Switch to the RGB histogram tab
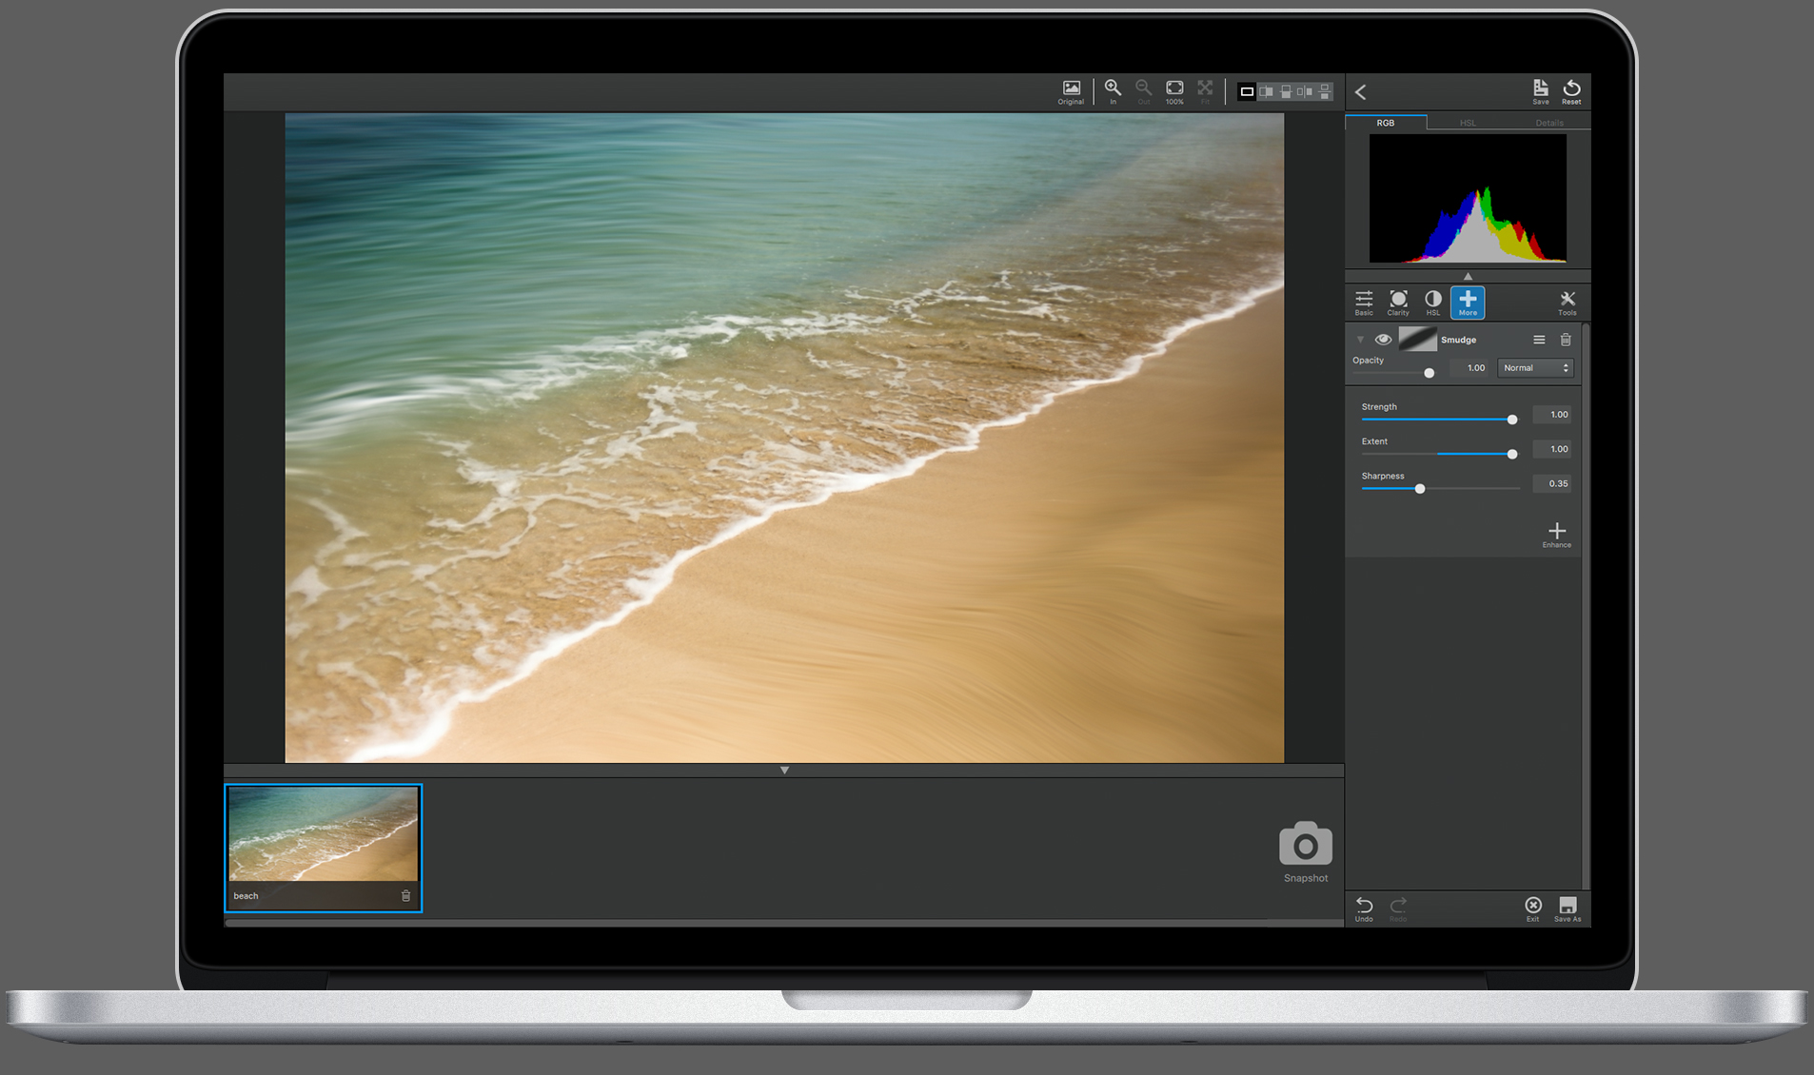 [1386, 123]
